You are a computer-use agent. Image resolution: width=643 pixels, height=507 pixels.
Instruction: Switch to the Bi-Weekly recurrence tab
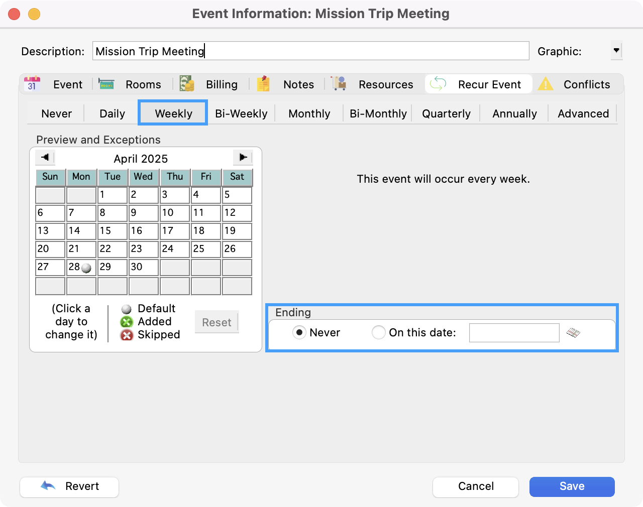point(241,113)
